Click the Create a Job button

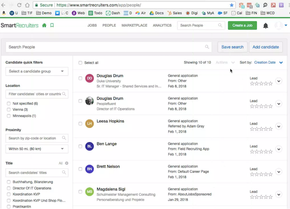[x=242, y=25]
